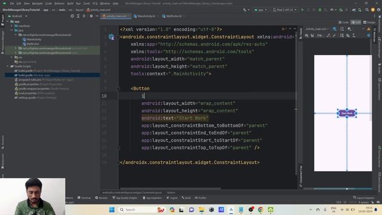Collapse the app module tree node

click(x=8, y=21)
